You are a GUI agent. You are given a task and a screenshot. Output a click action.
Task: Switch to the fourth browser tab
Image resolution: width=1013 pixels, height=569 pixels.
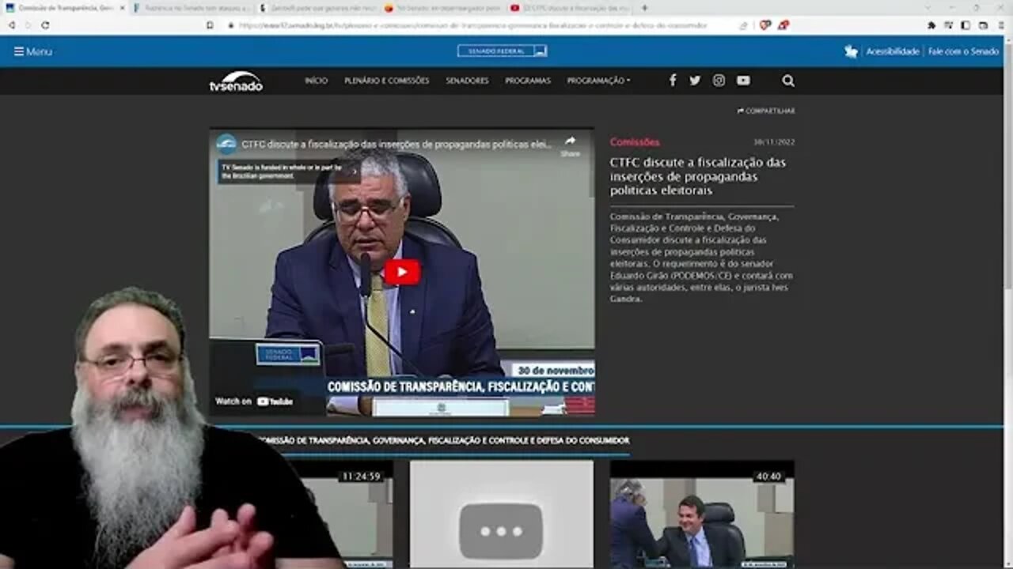coord(442,8)
